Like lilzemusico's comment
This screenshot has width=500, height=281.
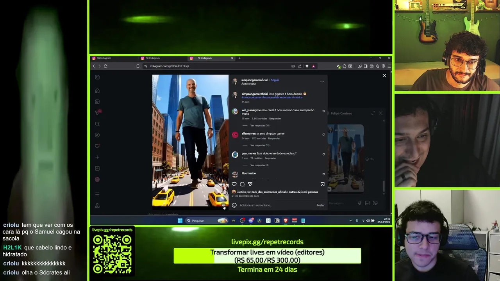tap(323, 174)
